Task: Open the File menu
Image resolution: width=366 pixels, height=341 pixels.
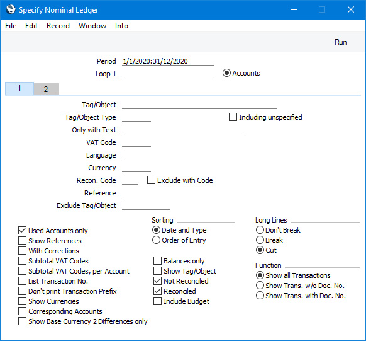Action: [11, 26]
